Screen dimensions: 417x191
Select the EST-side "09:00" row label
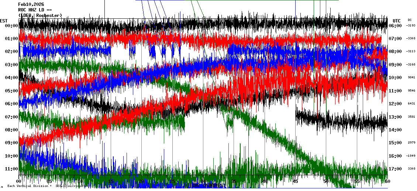11,143
